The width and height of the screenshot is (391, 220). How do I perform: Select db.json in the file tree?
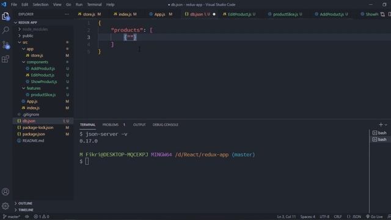(43, 121)
